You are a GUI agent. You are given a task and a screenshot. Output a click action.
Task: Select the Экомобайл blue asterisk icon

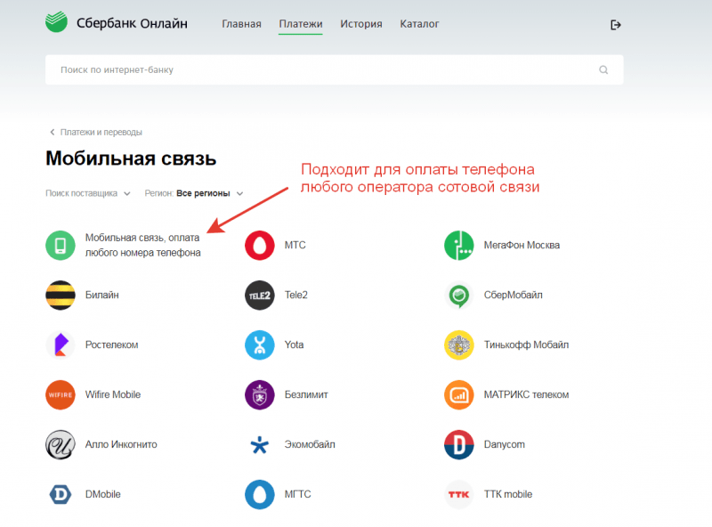click(260, 445)
